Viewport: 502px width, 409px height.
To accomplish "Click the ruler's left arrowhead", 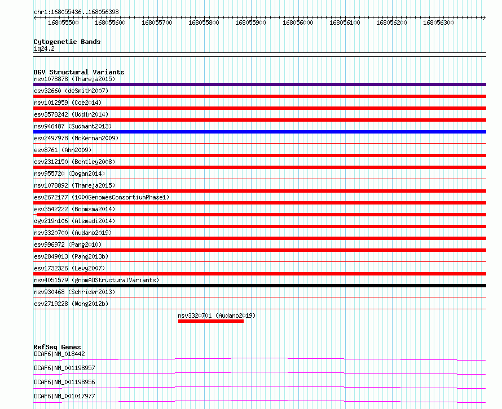I will click(35, 17).
